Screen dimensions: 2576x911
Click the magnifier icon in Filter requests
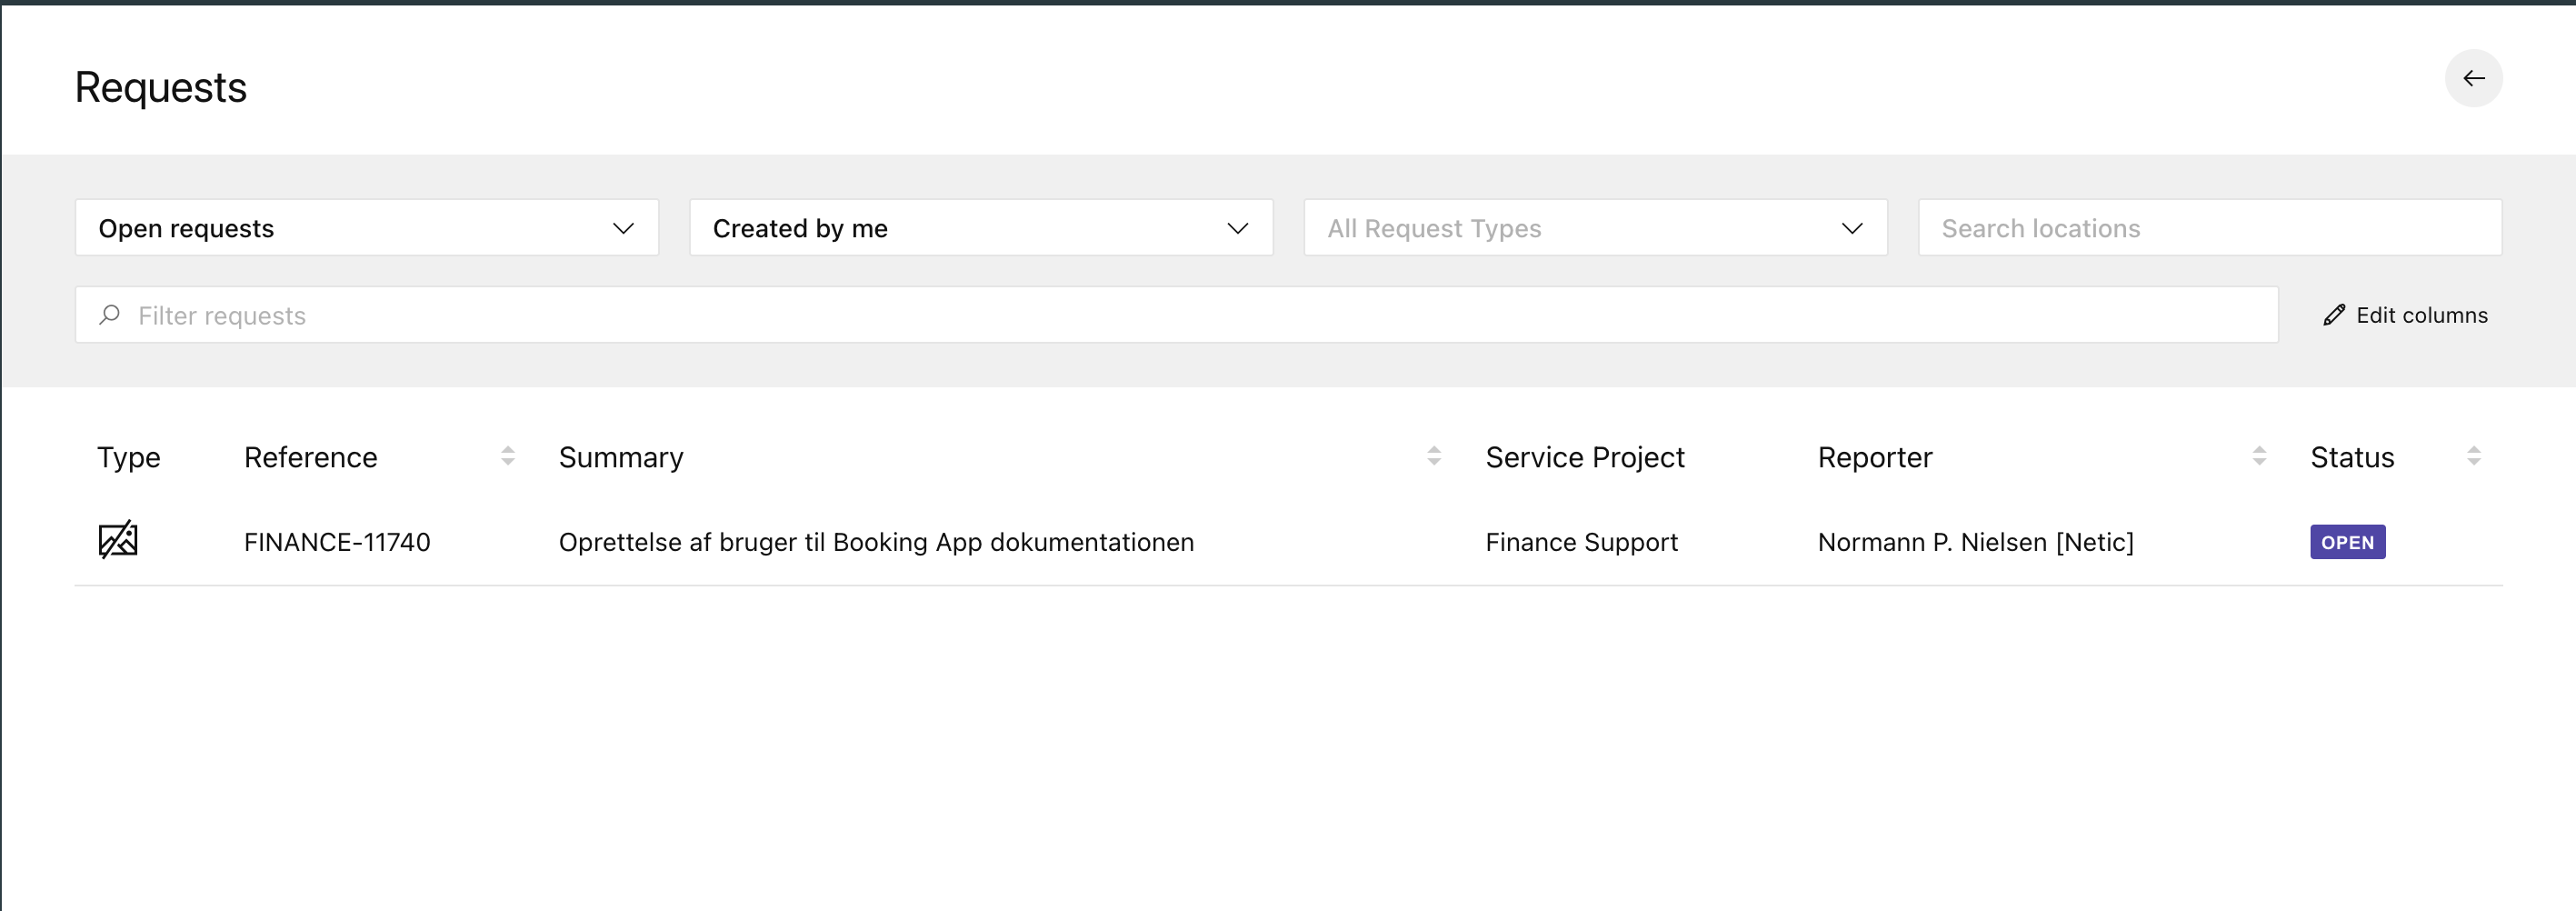point(109,315)
